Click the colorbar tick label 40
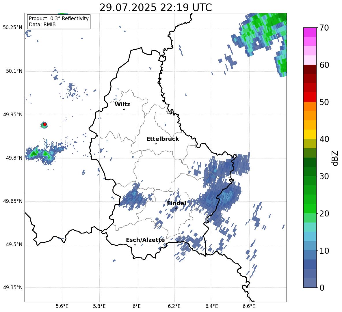Viewport: 342px width, 312px height. pyautogui.click(x=324, y=139)
